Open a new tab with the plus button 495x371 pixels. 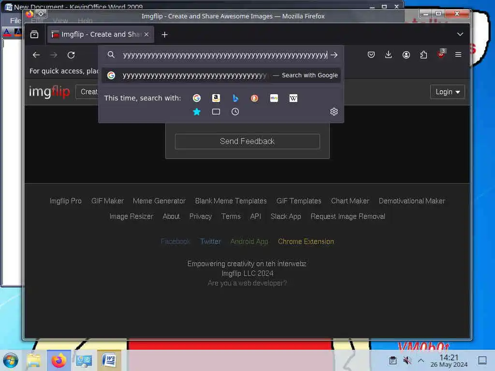click(x=164, y=34)
